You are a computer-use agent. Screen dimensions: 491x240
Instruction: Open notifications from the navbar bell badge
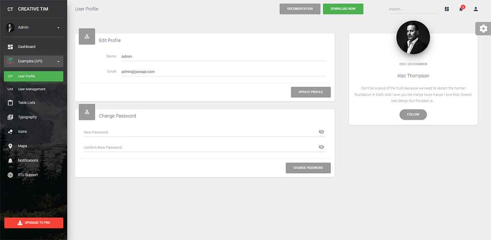(x=461, y=9)
